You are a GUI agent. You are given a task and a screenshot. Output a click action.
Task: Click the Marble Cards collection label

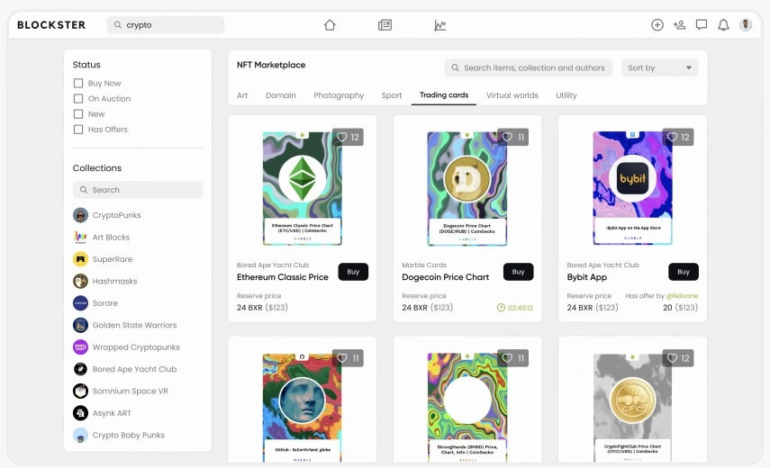tap(424, 265)
